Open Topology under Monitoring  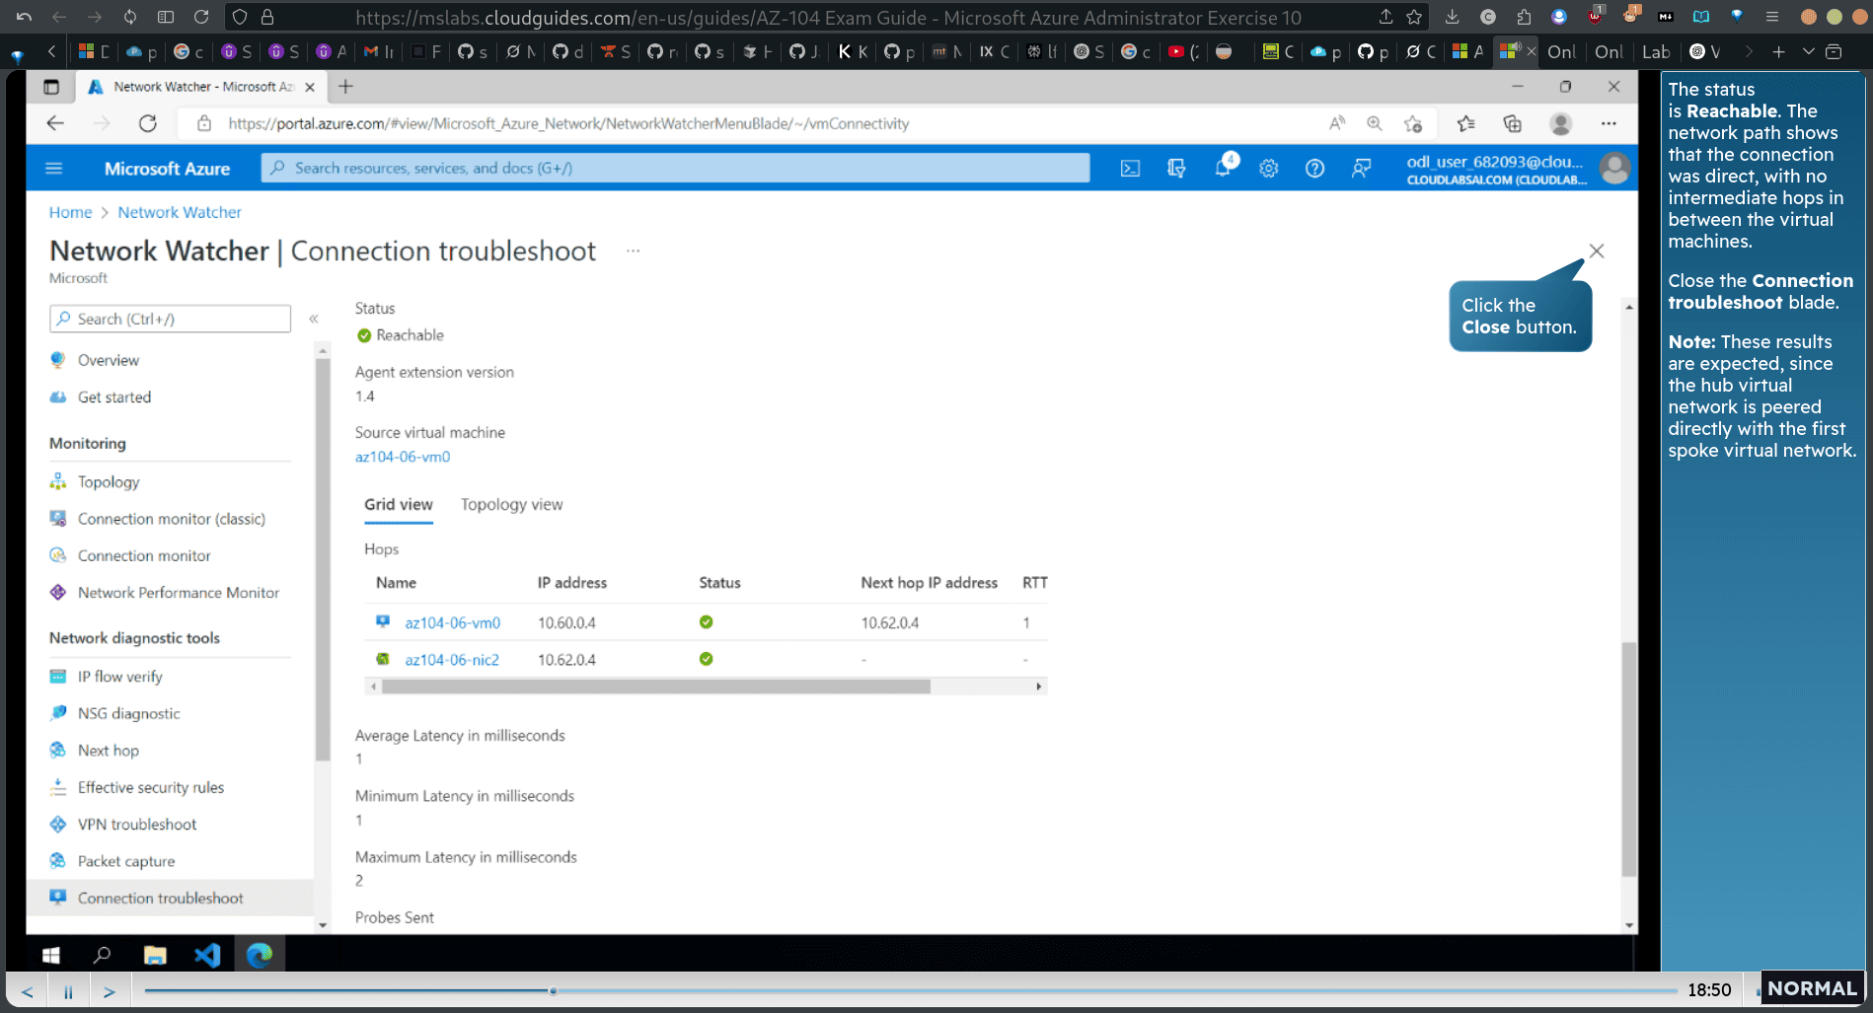coord(109,482)
